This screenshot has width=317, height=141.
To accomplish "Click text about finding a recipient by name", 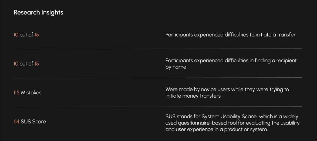I will (x=231, y=64).
